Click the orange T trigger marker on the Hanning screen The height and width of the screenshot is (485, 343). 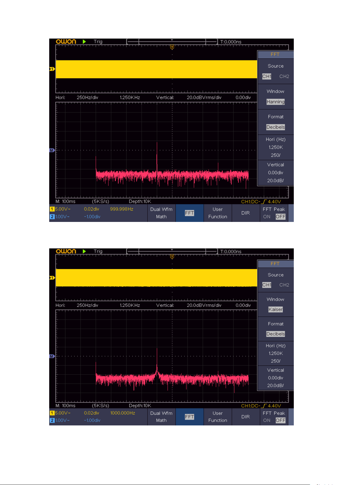(x=172, y=47)
